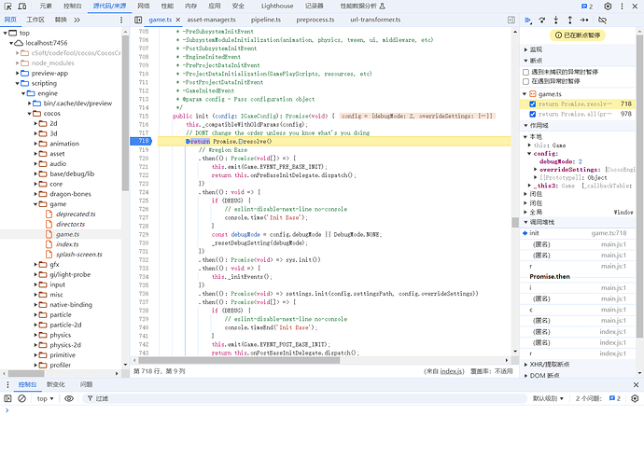Click the Step out of function icon

[x=571, y=19]
